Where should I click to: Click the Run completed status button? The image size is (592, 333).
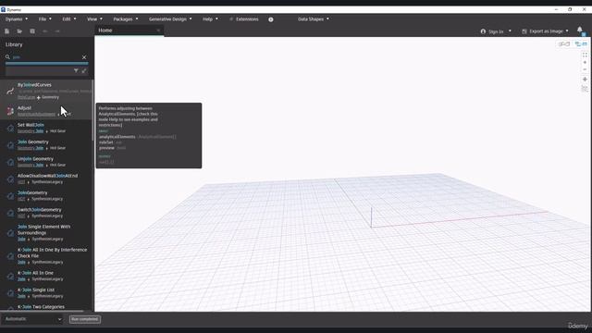[x=85, y=319]
